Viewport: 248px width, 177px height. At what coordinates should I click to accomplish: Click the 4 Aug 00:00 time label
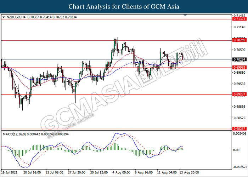(x=122, y=172)
